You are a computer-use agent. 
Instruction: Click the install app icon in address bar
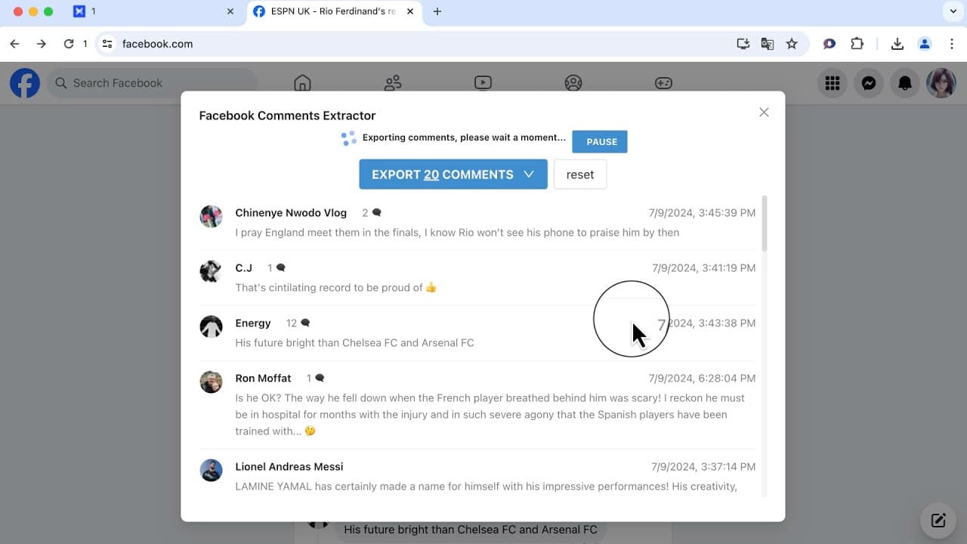[x=743, y=44]
